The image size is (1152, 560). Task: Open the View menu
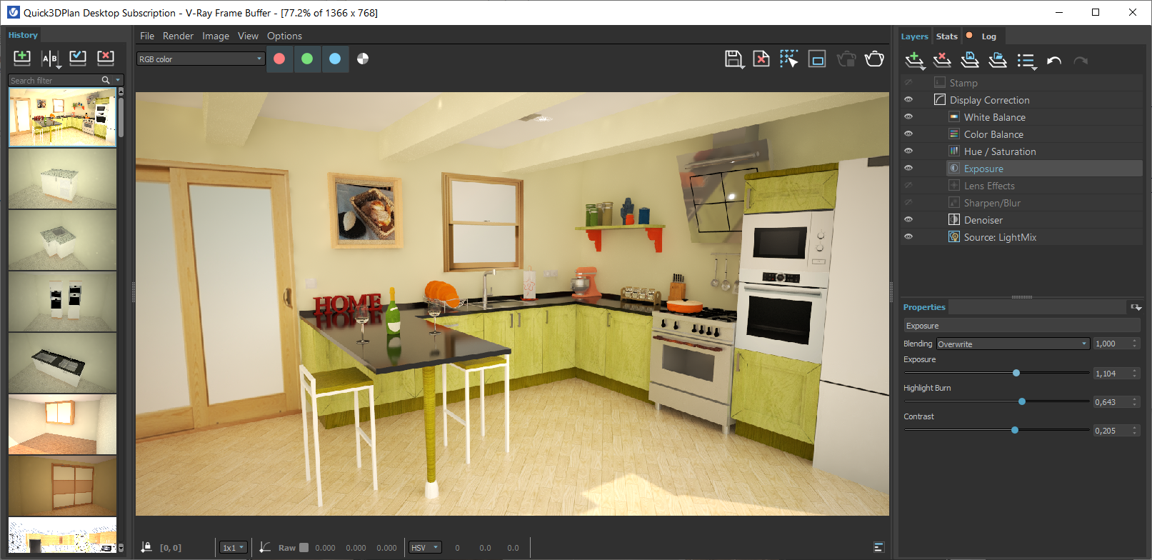point(249,36)
